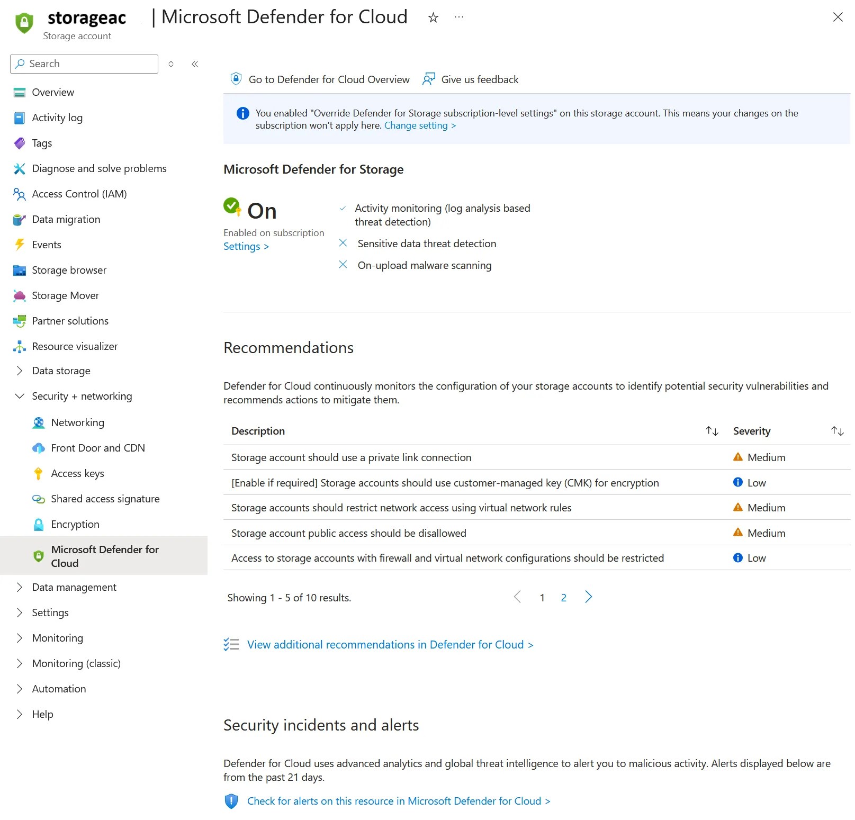Click the storage account shield logo in header
This screenshot has width=855, height=820.
pos(24,23)
